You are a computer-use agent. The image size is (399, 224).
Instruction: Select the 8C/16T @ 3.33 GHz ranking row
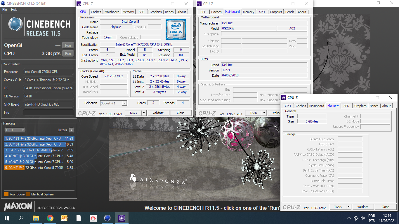pos(39,139)
